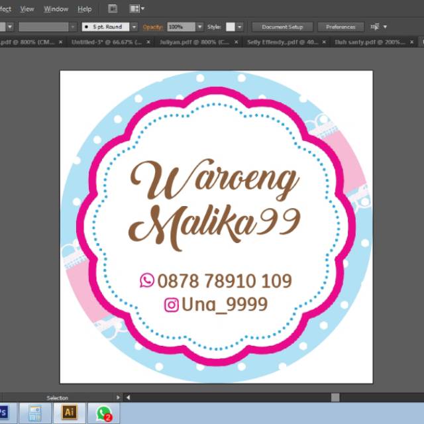Open the Calculator from the taskbar
Image resolution: width=424 pixels, height=424 pixels.
34,413
